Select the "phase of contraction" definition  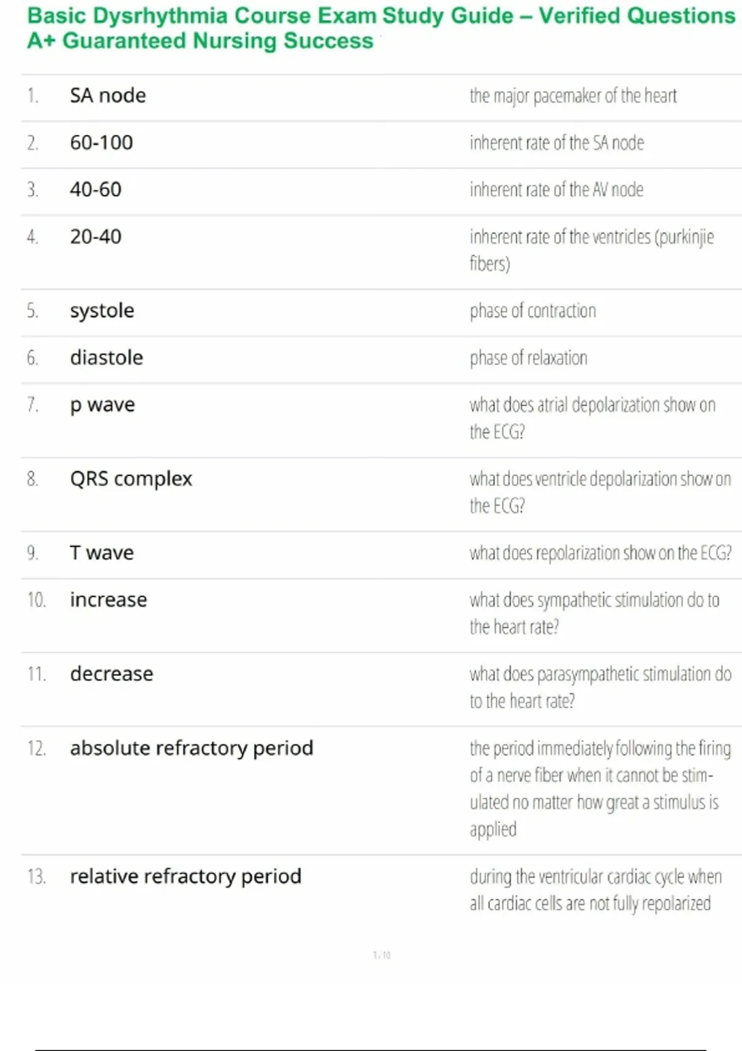coord(533,310)
